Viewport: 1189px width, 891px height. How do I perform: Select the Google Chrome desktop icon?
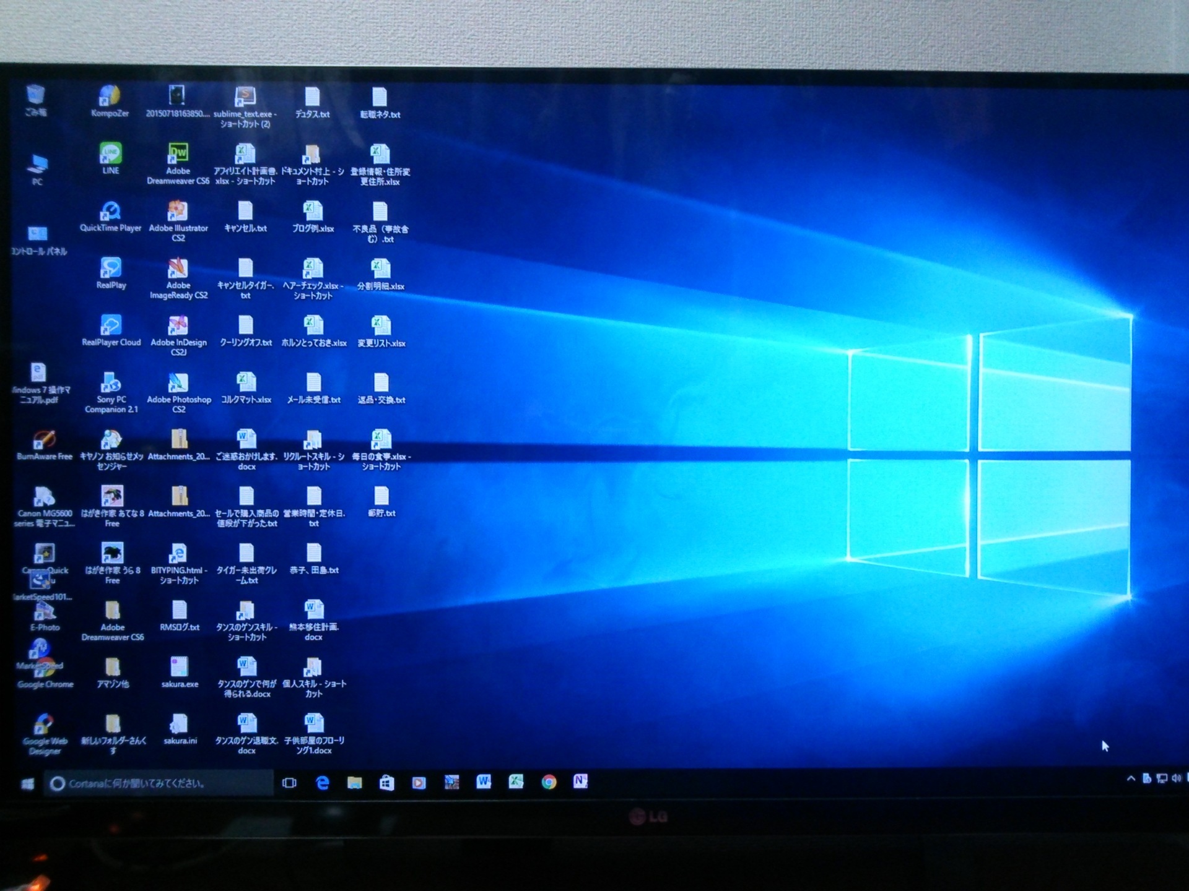[x=45, y=674]
